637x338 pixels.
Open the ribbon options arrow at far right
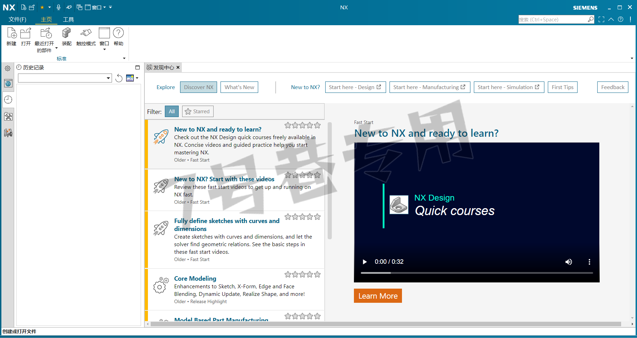tap(632, 58)
